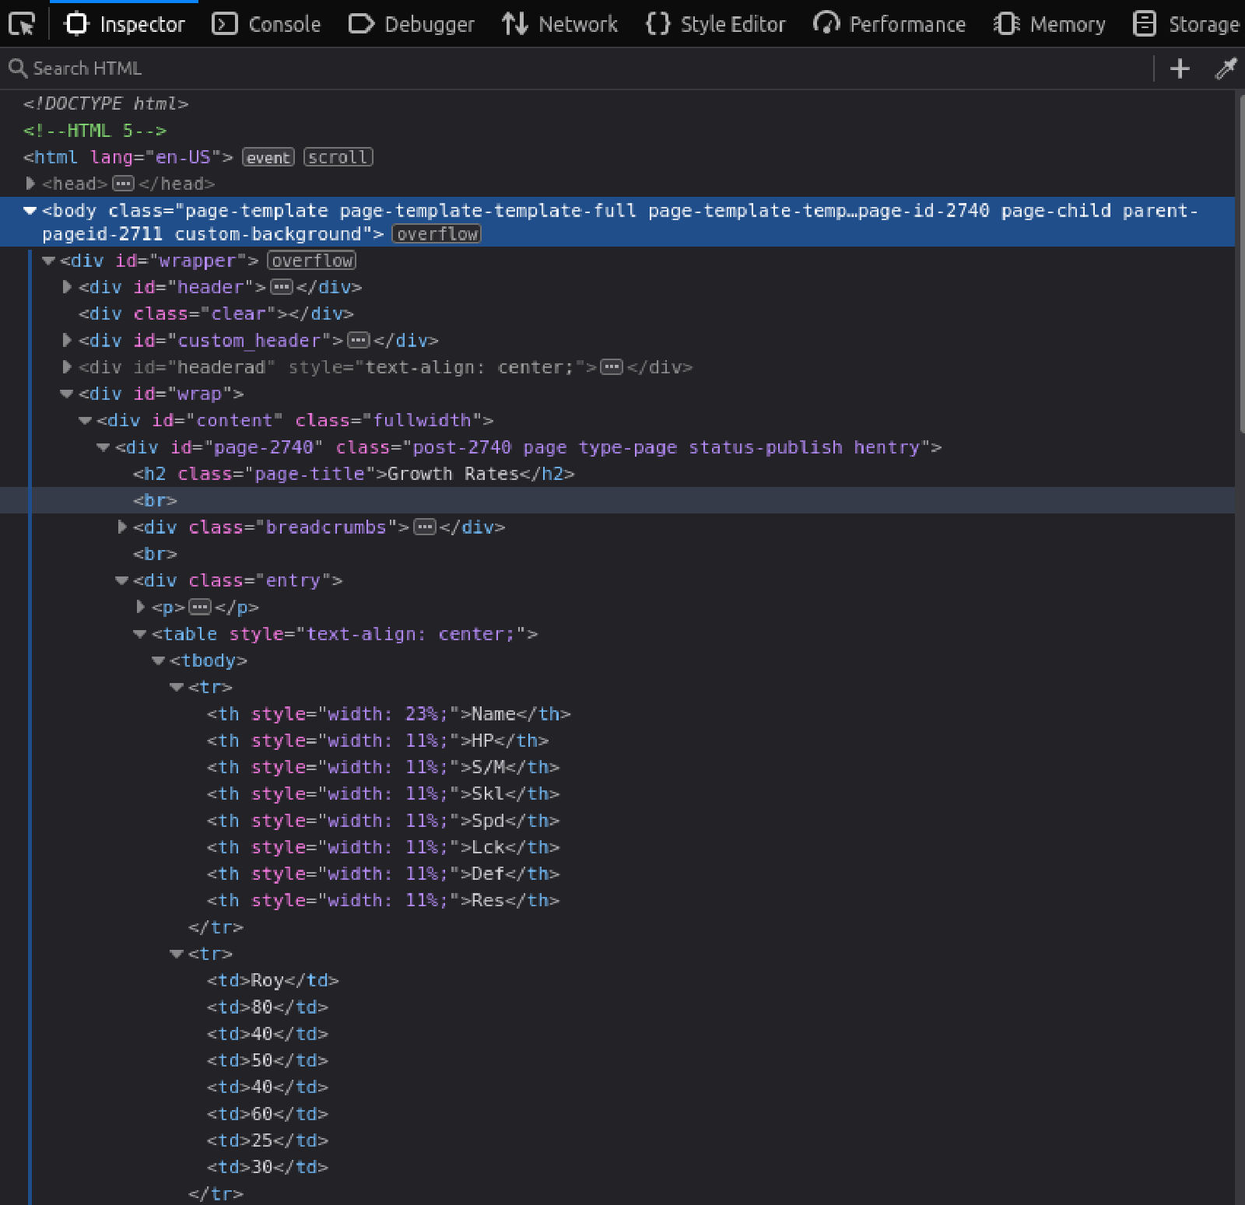Click the add new node plus icon

point(1180,68)
